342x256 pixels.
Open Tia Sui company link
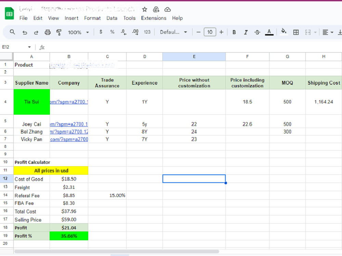[69, 102]
